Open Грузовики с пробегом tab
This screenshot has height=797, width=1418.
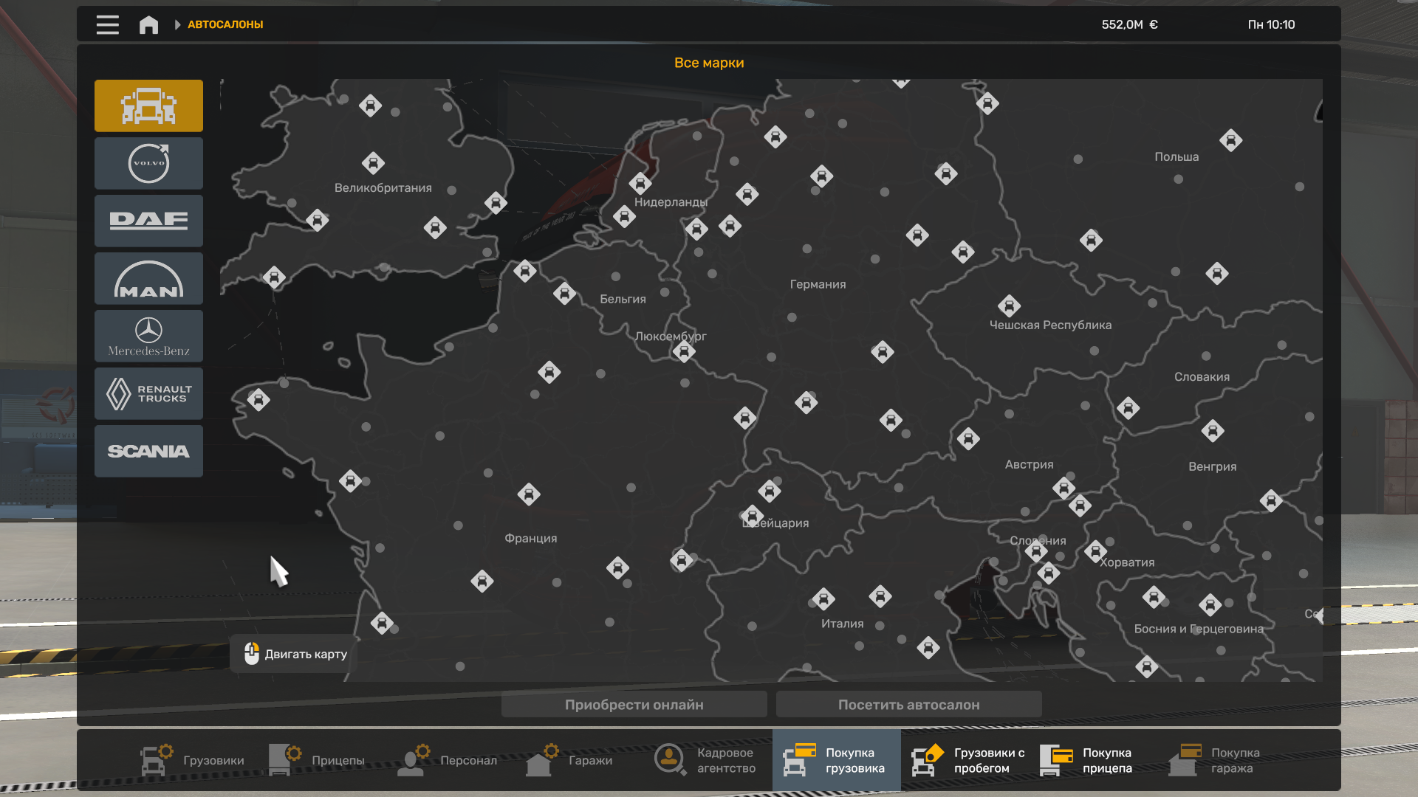pos(968,760)
